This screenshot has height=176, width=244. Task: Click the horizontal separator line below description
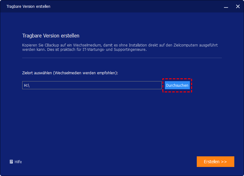pyautogui.click(x=122, y=58)
